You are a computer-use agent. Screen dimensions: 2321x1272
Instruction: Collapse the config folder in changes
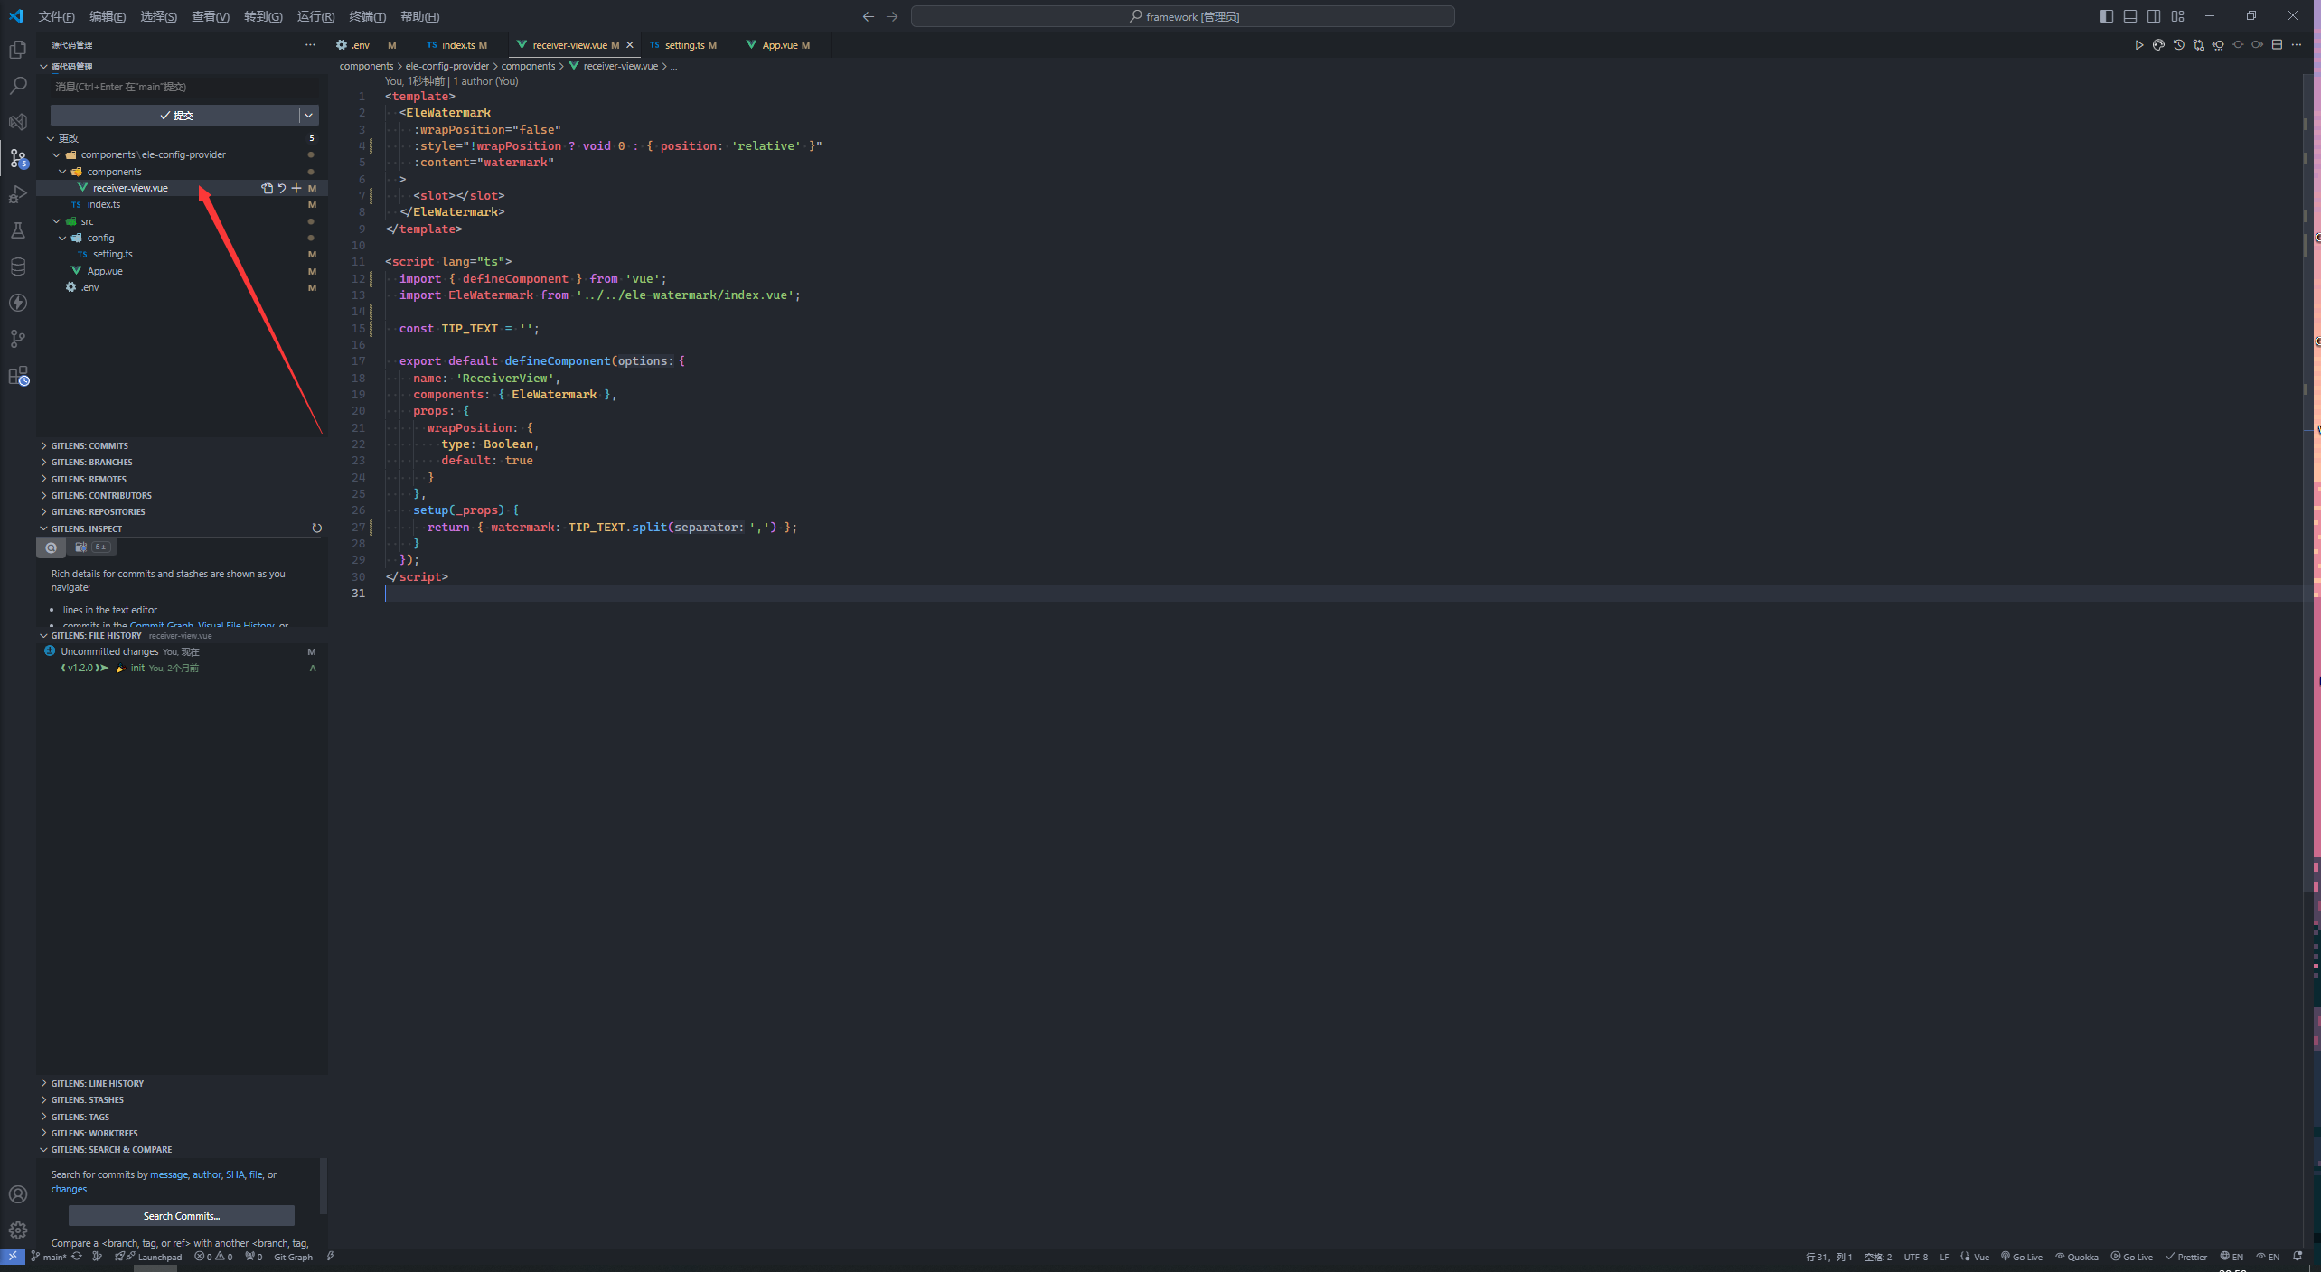(x=62, y=238)
